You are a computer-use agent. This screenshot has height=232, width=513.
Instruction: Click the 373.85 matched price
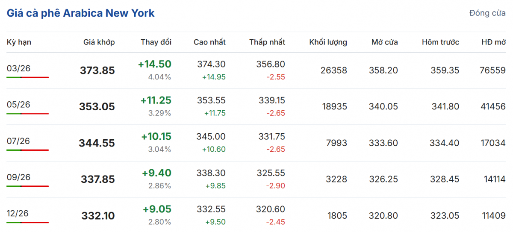coord(97,70)
